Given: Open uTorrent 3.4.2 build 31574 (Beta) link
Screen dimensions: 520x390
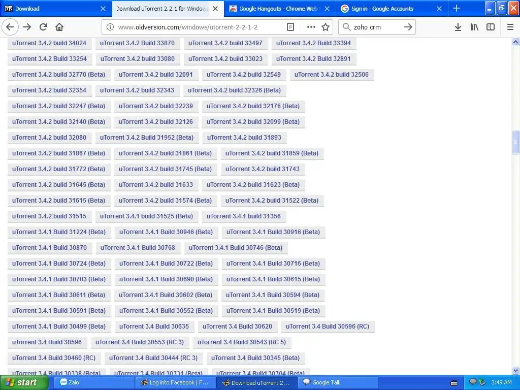Looking at the screenshot, I should click(x=165, y=201).
